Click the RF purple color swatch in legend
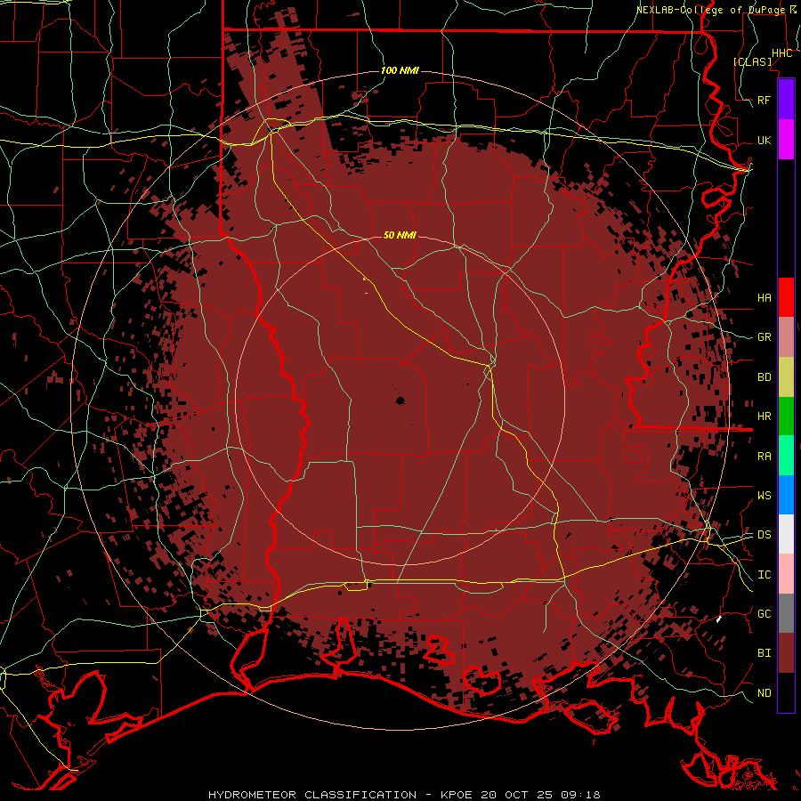The height and width of the screenshot is (801, 801). click(786, 100)
